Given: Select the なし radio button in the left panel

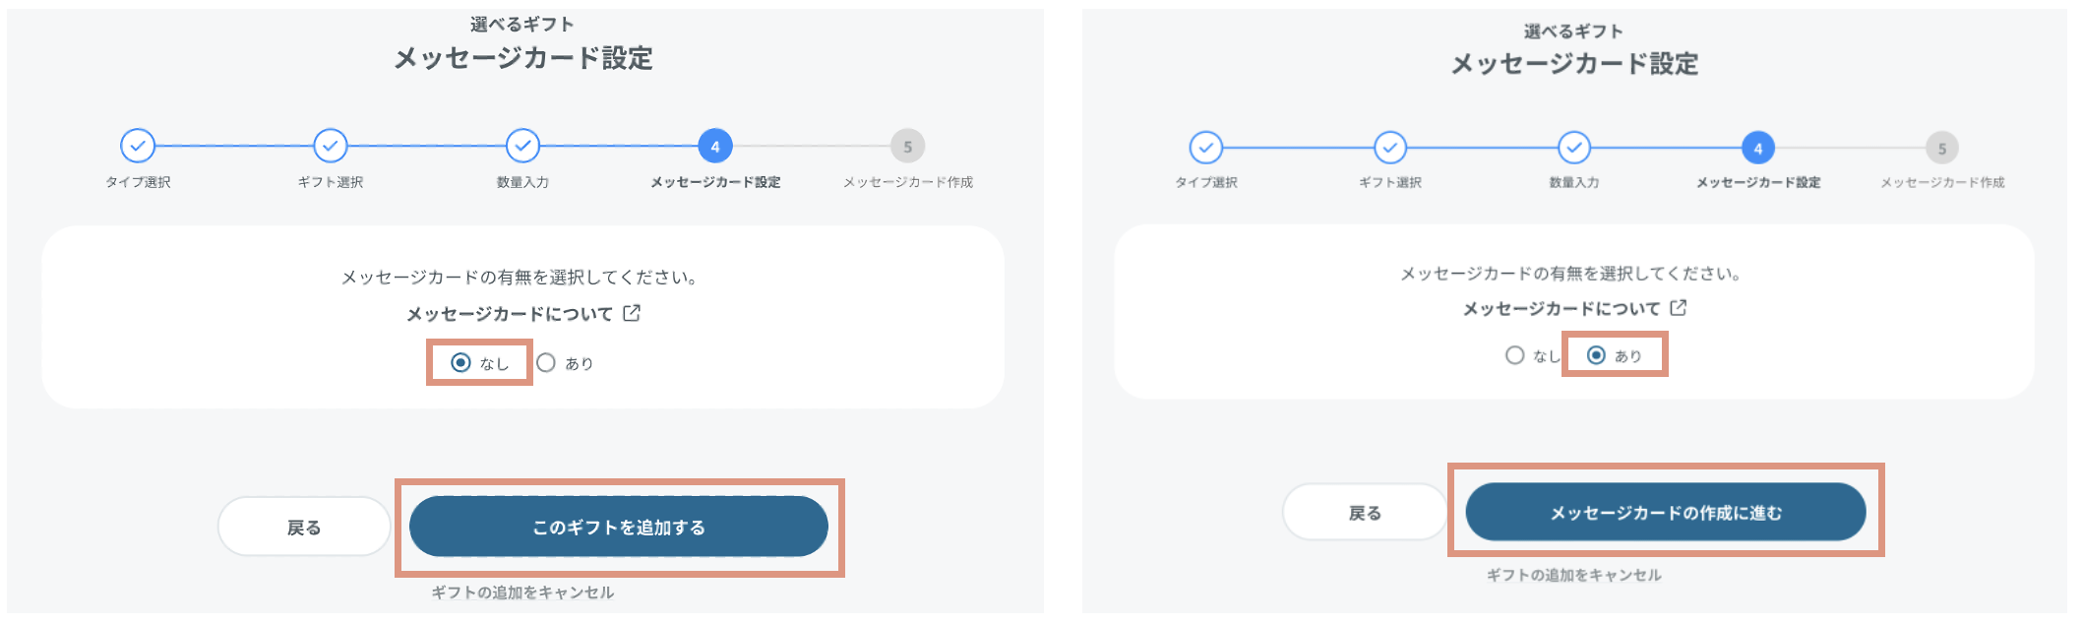Looking at the screenshot, I should [460, 362].
